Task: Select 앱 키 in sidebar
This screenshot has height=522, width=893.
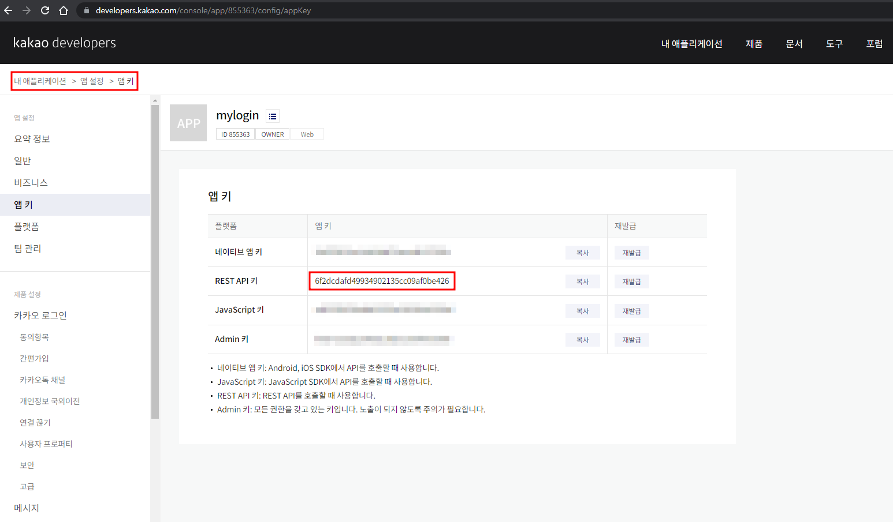Action: click(75, 205)
